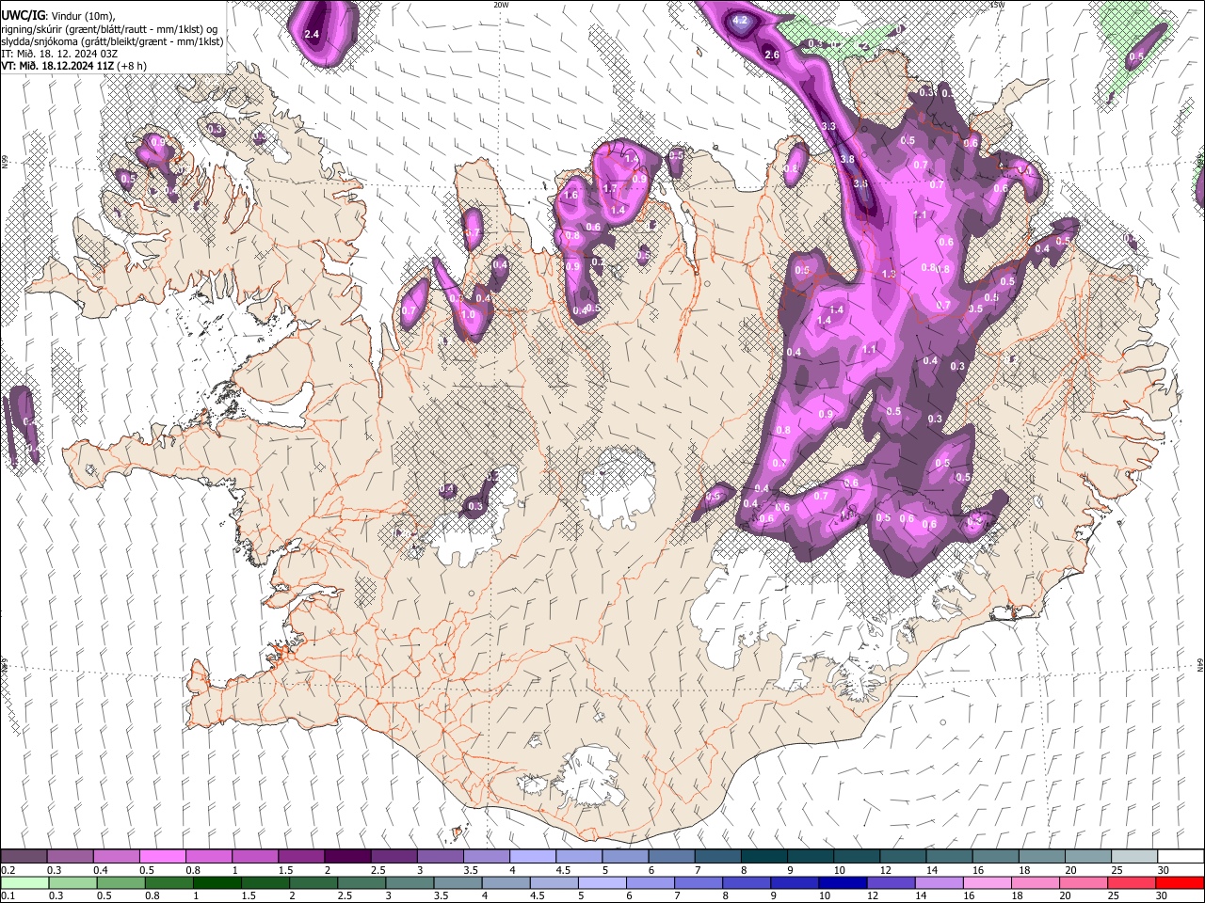Click the snow legend swatch between 1.5 and 2
Viewport: 1205px width, 903px height.
pos(301,857)
